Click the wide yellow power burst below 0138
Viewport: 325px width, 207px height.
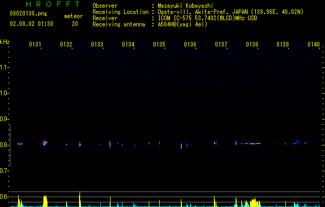tap(254, 202)
